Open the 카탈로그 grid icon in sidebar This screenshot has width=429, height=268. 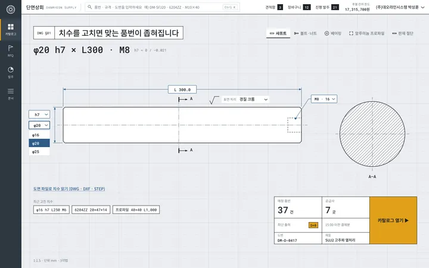tap(10, 27)
